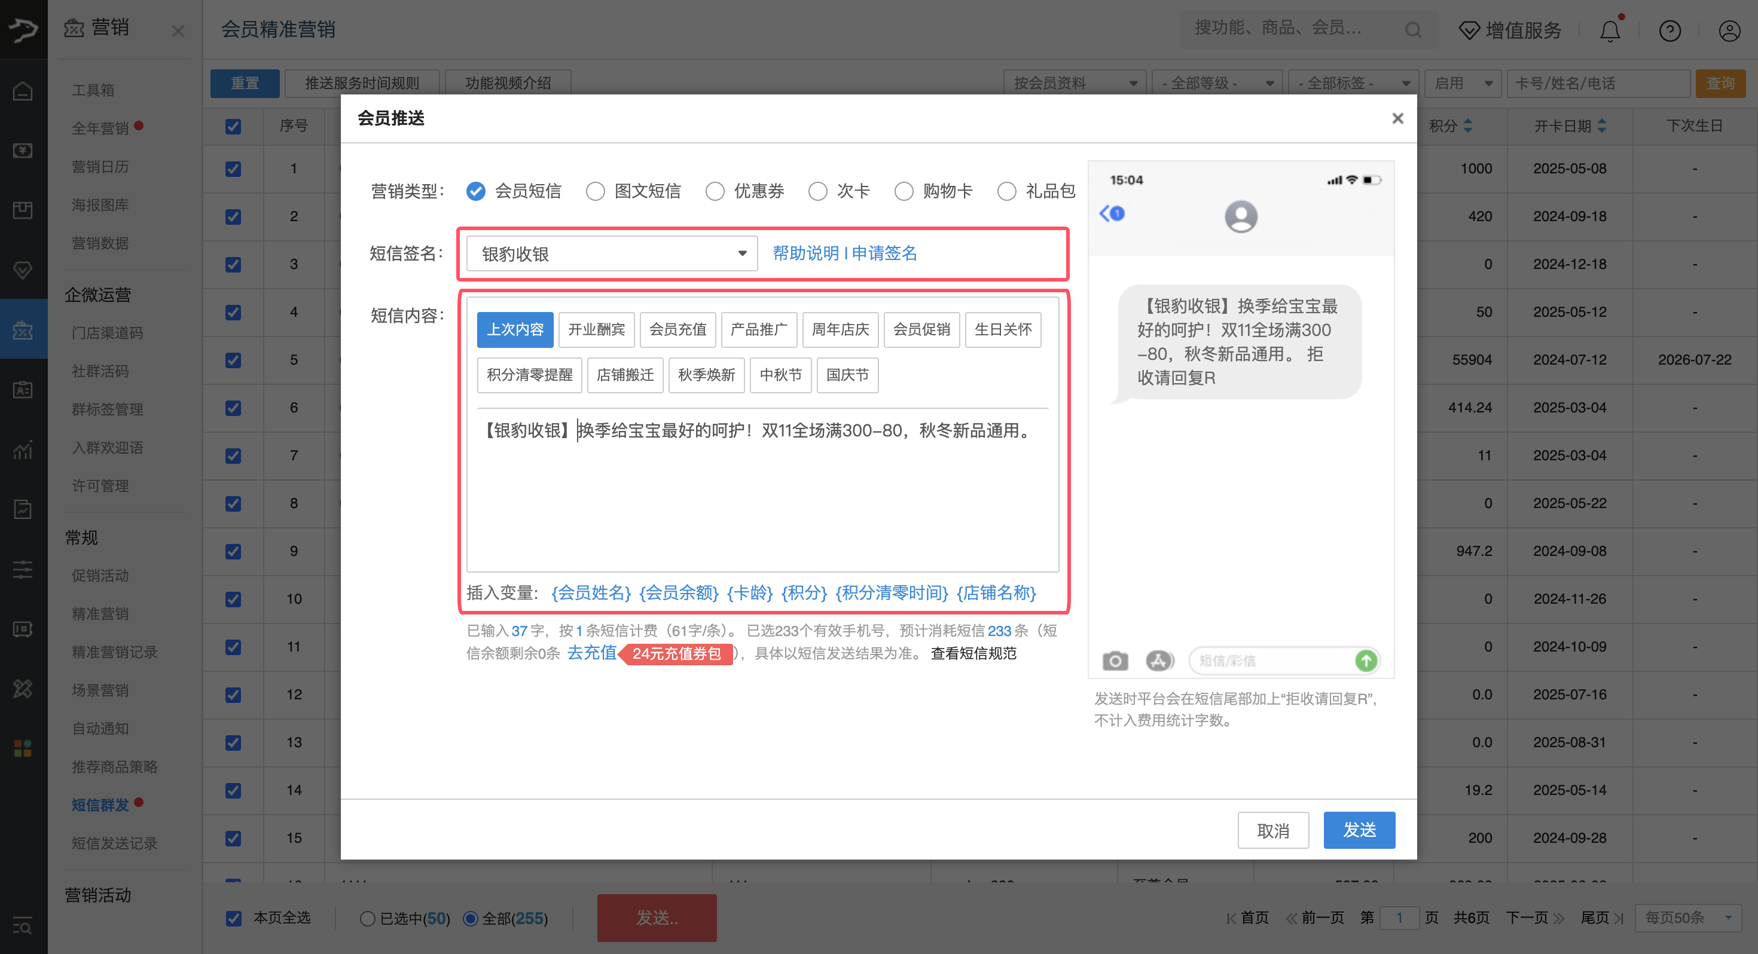
Task: Click the 24元充值券包 red tag
Action: [676, 654]
